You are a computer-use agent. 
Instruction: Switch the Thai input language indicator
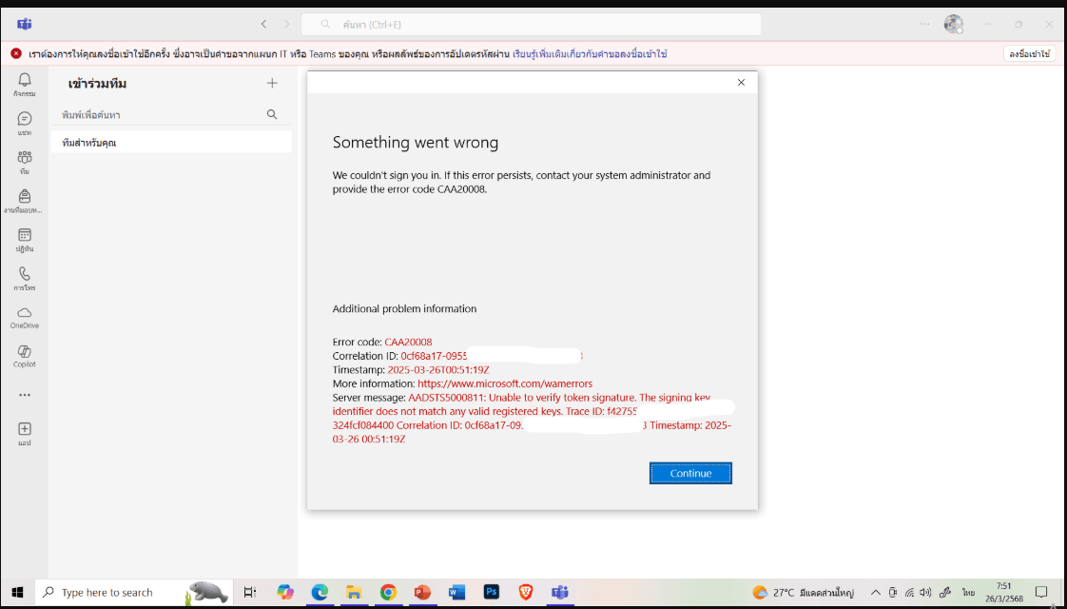coord(968,592)
